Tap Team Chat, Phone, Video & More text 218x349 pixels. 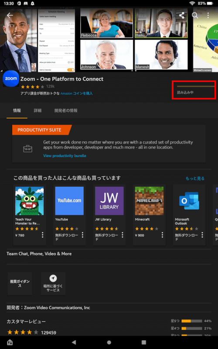coord(39,254)
